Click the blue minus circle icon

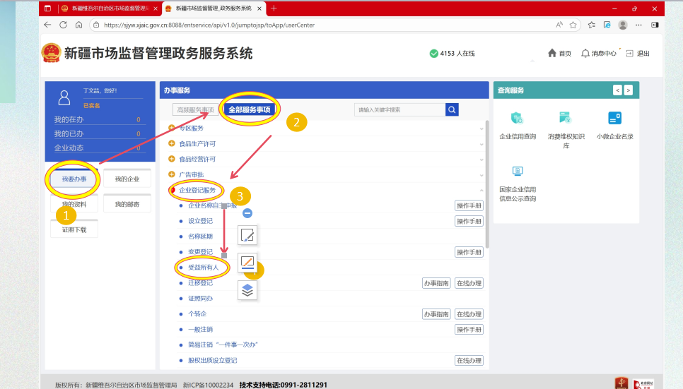point(247,213)
